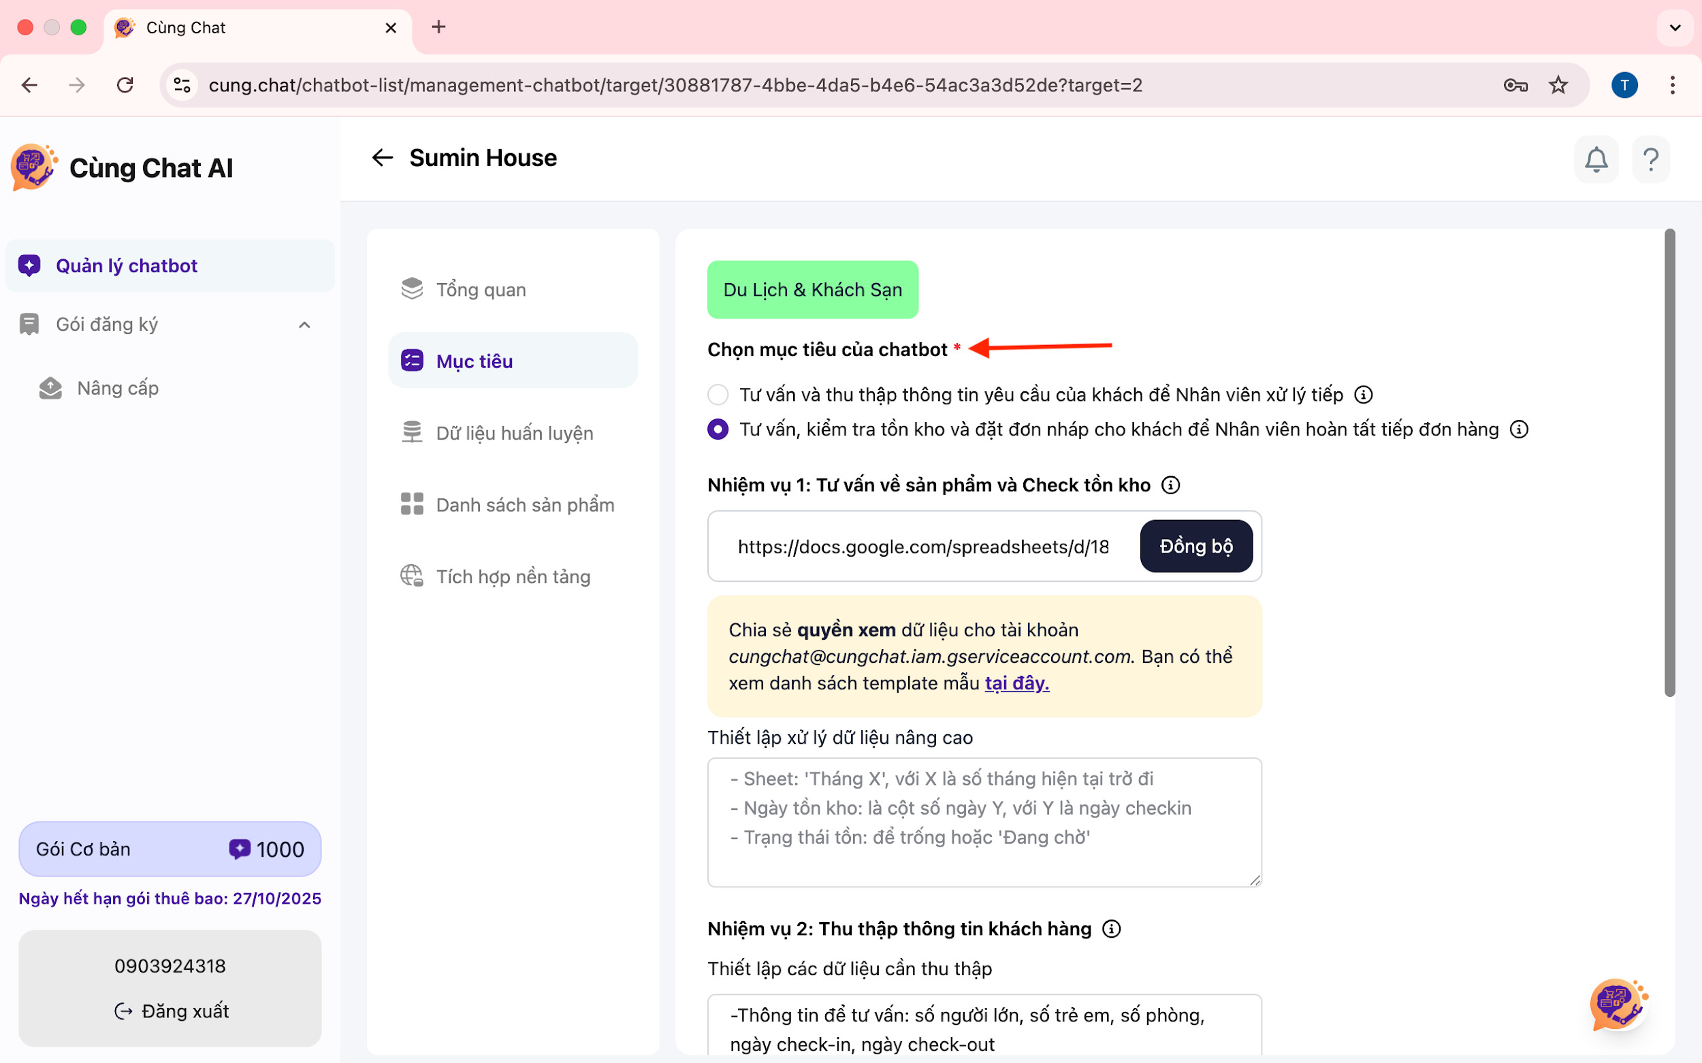
Task: Click the Google Sheets URL input field
Action: (922, 547)
